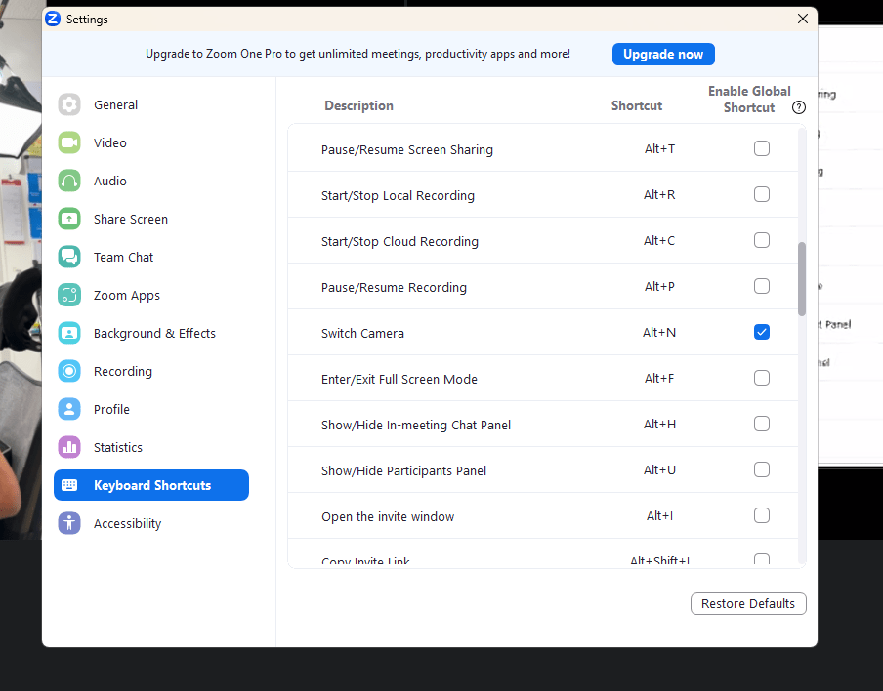Click the Description column header
Screen dimensions: 883x691
(x=358, y=105)
